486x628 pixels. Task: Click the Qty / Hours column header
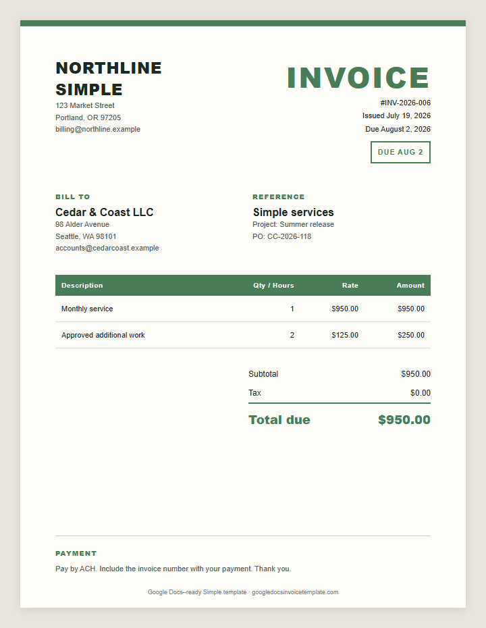[x=273, y=285]
